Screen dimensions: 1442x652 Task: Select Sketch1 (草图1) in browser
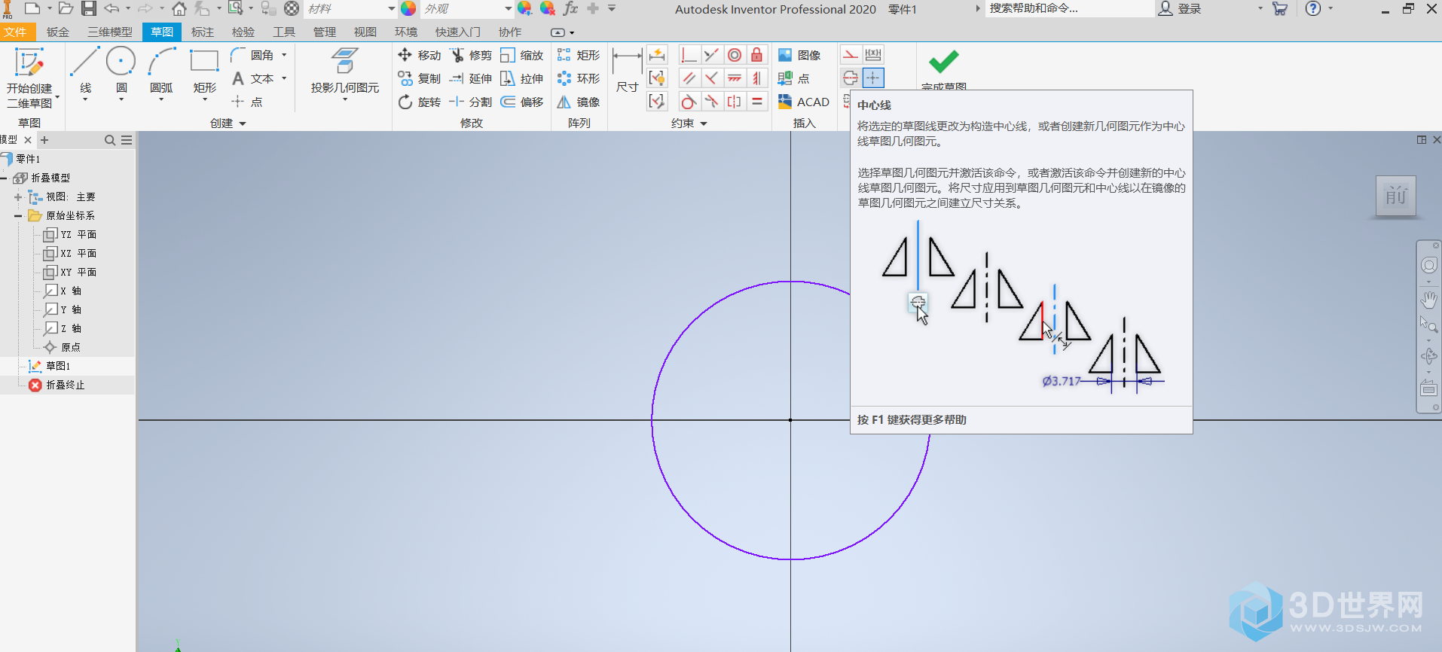58,366
